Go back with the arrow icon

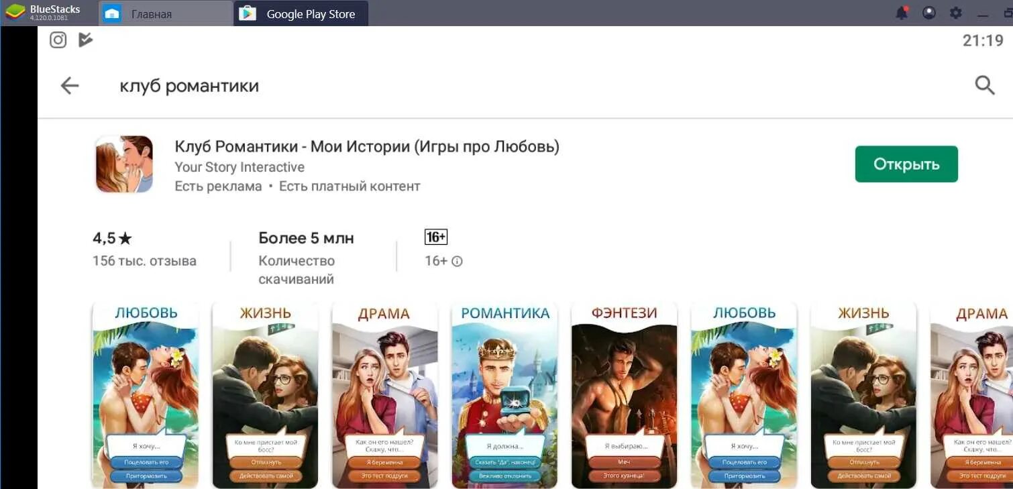pyautogui.click(x=70, y=85)
